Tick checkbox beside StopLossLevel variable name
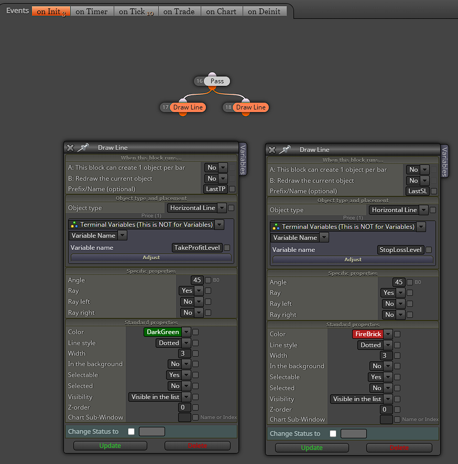This screenshot has height=464, width=458. pos(429,250)
